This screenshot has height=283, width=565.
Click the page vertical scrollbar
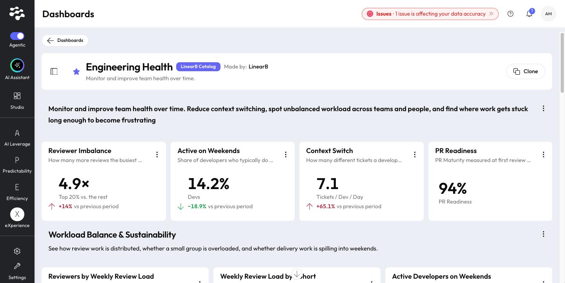click(x=562, y=63)
